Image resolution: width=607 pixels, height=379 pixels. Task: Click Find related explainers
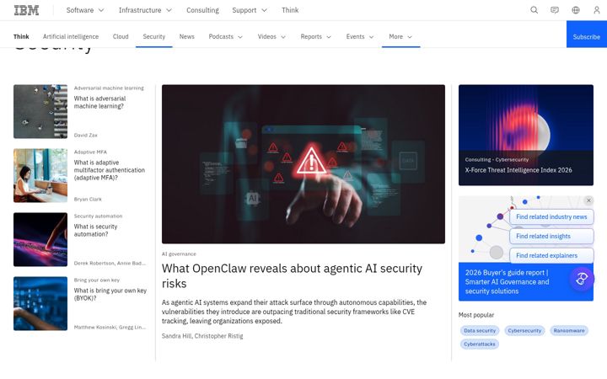pos(551,256)
